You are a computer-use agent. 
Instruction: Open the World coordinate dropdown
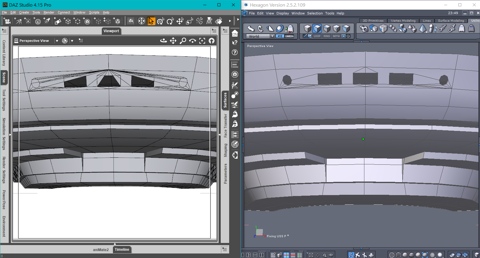tap(272, 36)
